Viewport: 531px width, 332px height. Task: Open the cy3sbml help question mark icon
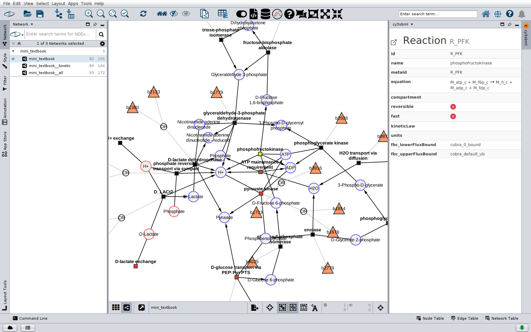pos(289,14)
